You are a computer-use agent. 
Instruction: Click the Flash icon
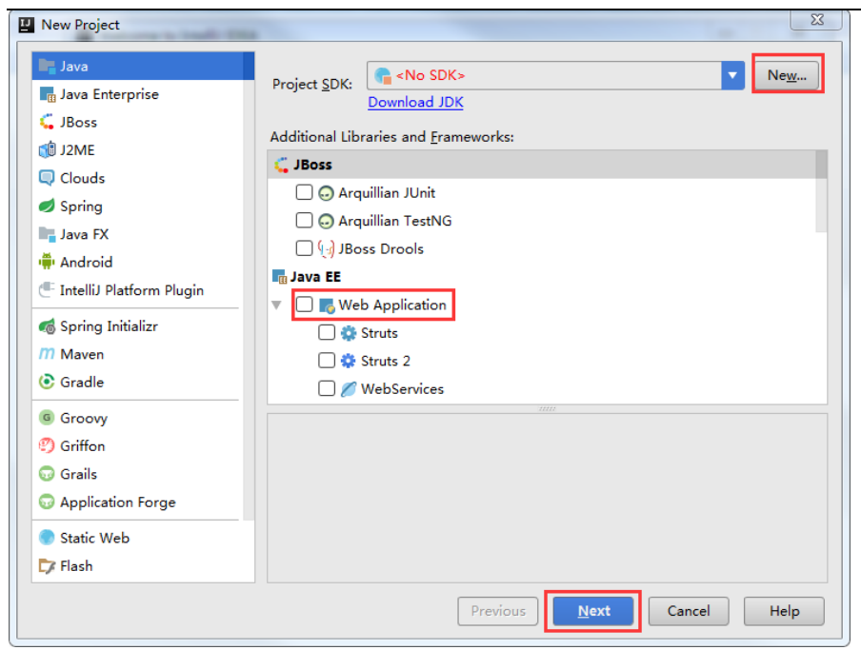pos(48,565)
